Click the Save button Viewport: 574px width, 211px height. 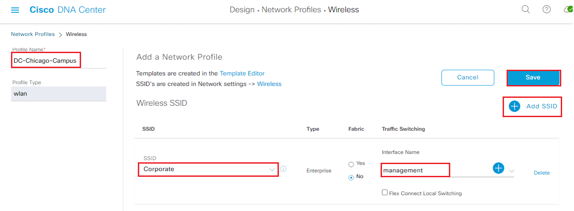coord(533,78)
